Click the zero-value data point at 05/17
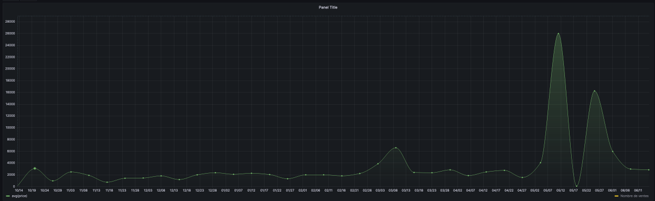655x201 pixels. point(576,186)
